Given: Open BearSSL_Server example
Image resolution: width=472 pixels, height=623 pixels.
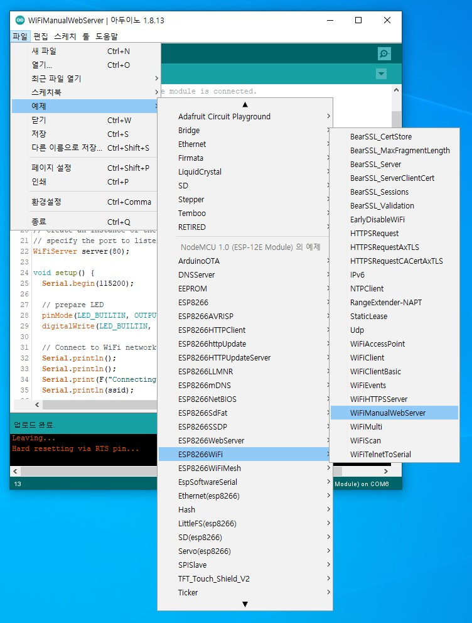Looking at the screenshot, I should (394, 165).
